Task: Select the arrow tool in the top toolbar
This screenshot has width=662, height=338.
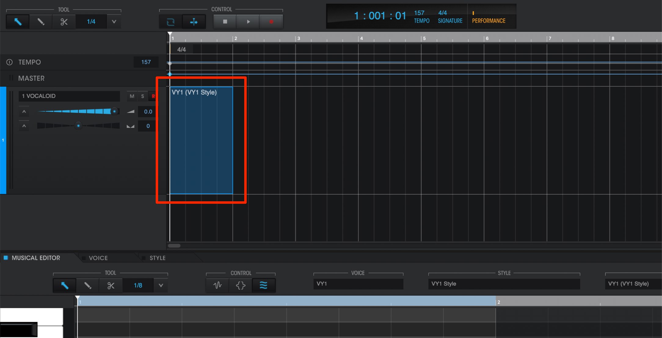Action: coord(18,22)
